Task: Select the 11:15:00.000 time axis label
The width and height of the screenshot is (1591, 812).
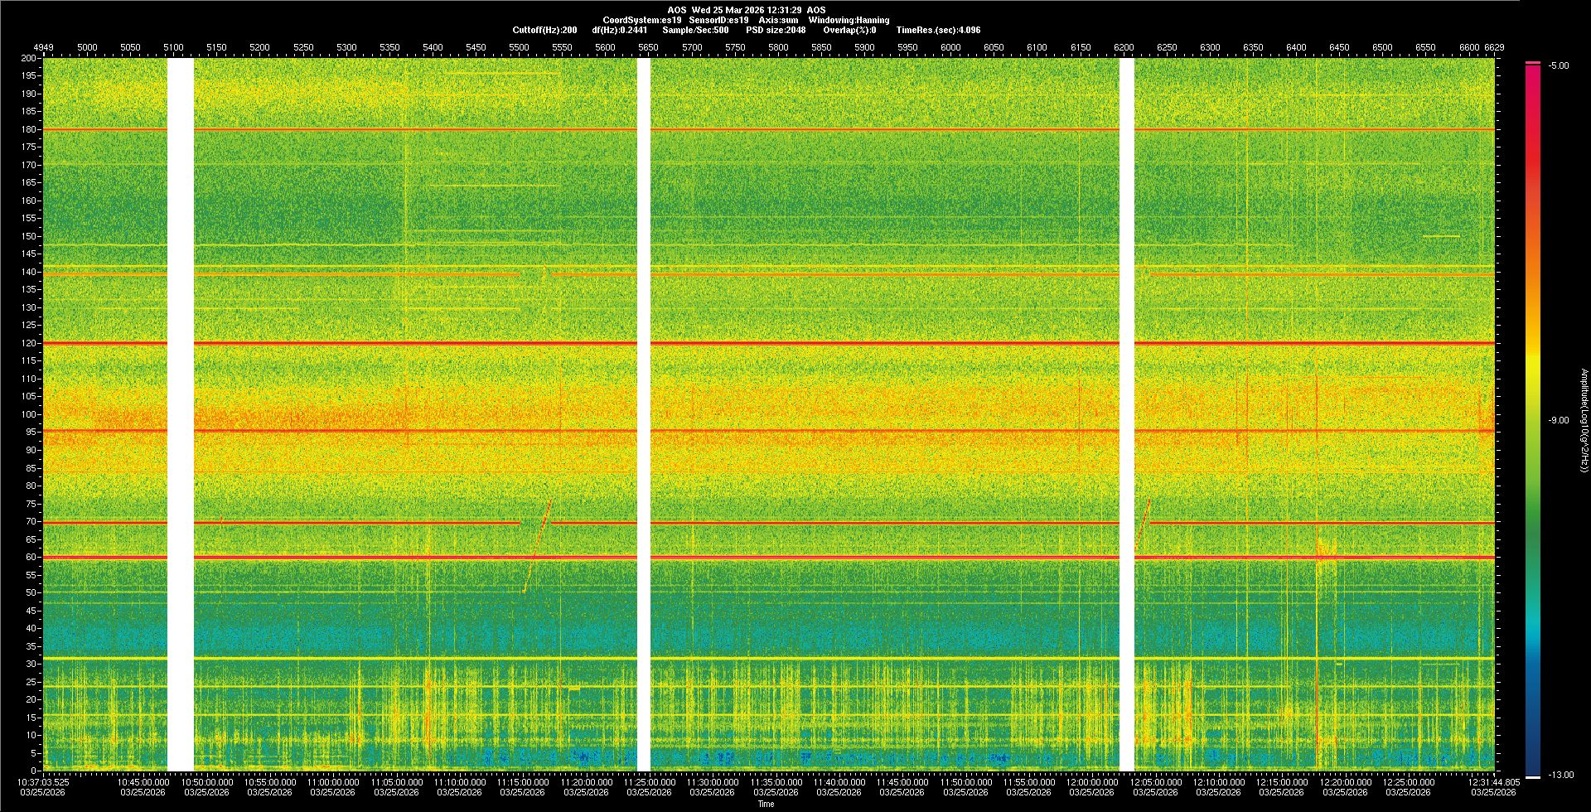Action: coord(523,781)
